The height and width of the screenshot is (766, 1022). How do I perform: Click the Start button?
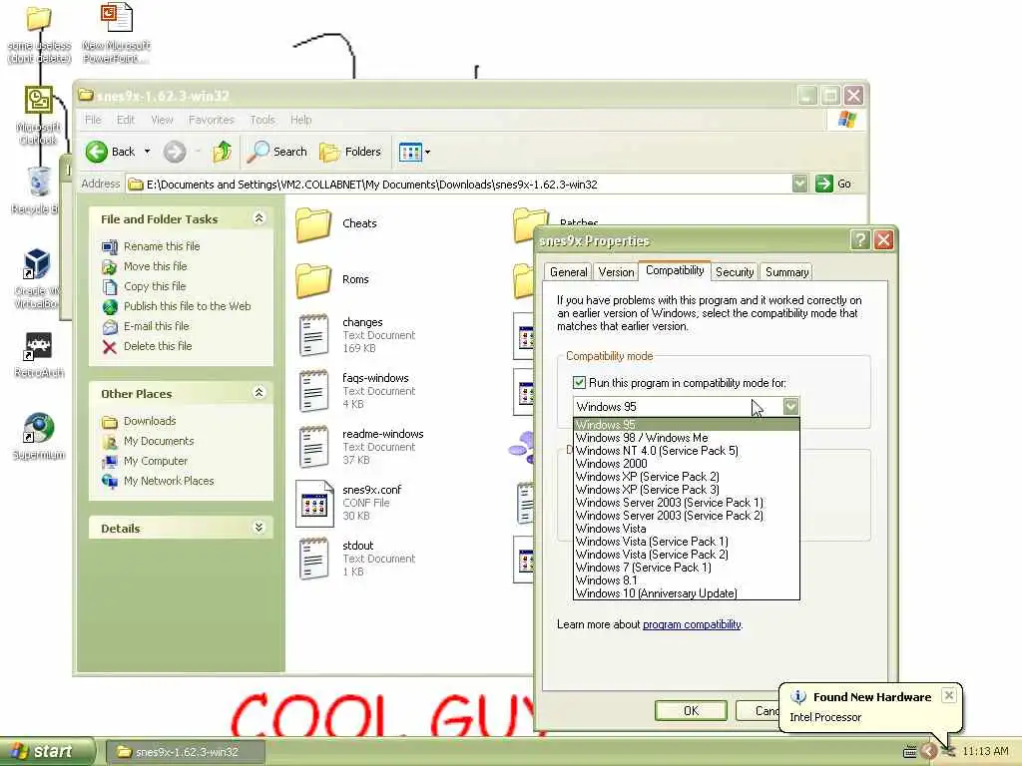point(47,752)
